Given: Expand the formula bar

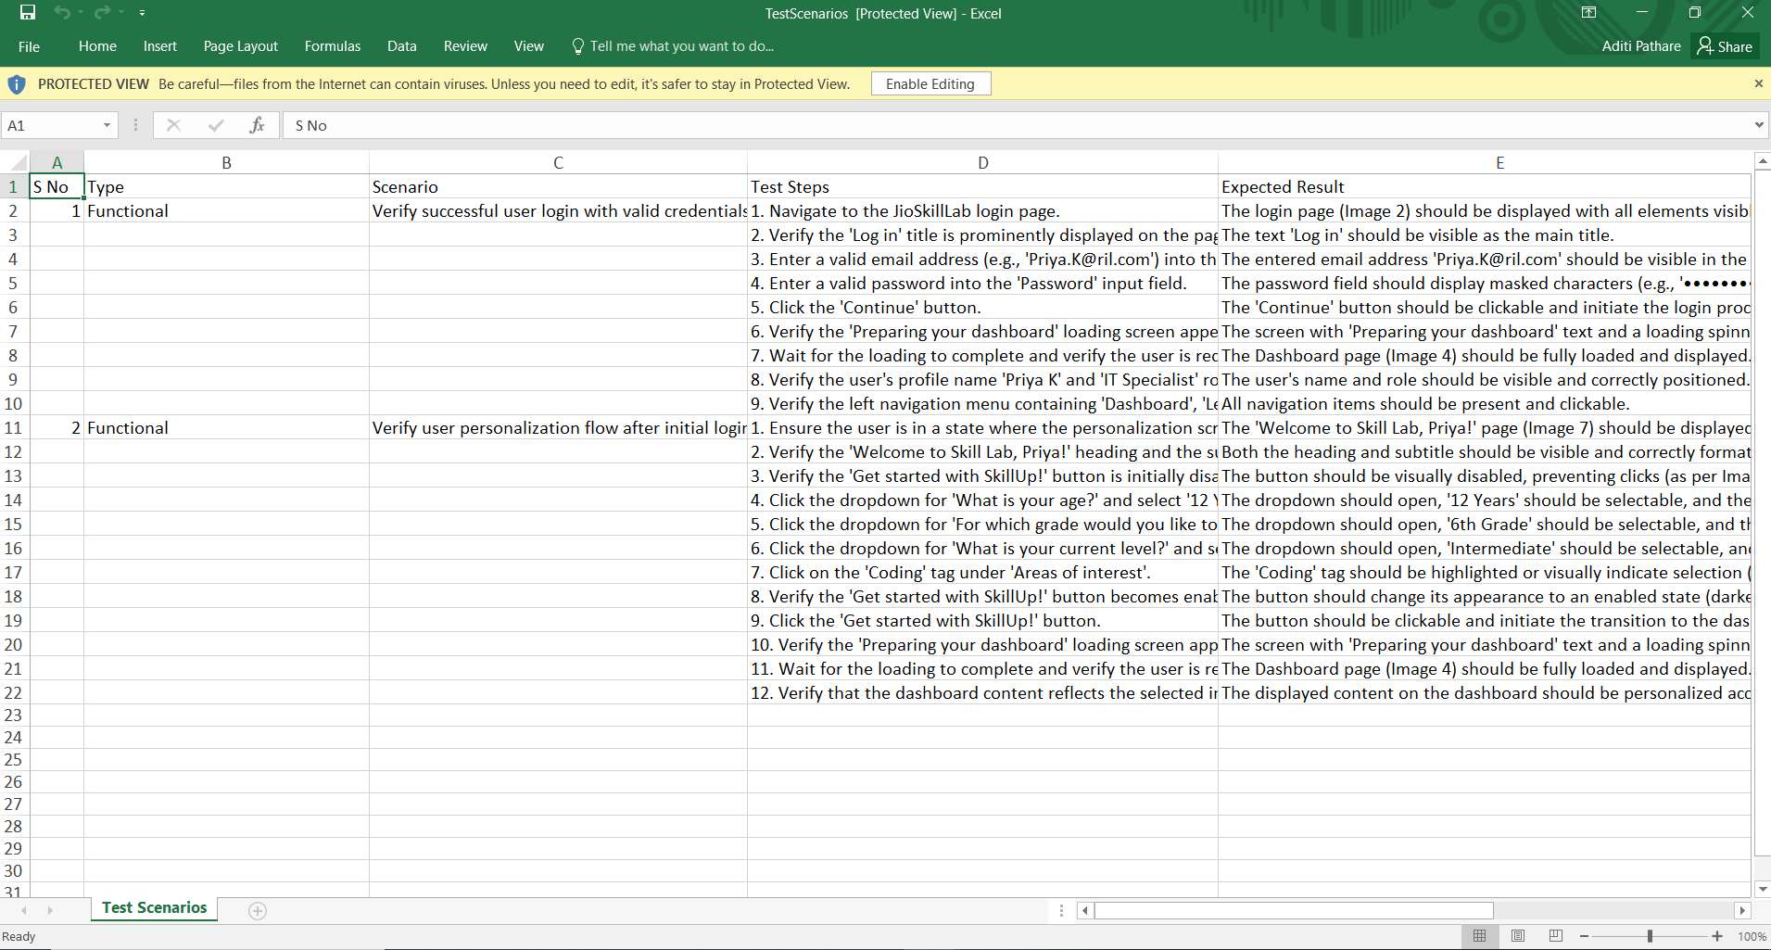Looking at the screenshot, I should pos(1758,125).
